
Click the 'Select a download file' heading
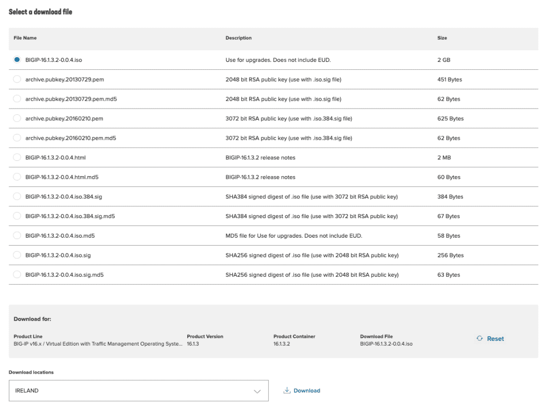(x=40, y=12)
